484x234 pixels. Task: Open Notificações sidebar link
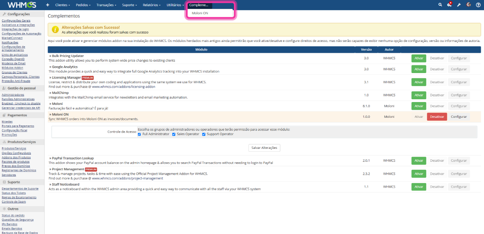click(x=10, y=42)
